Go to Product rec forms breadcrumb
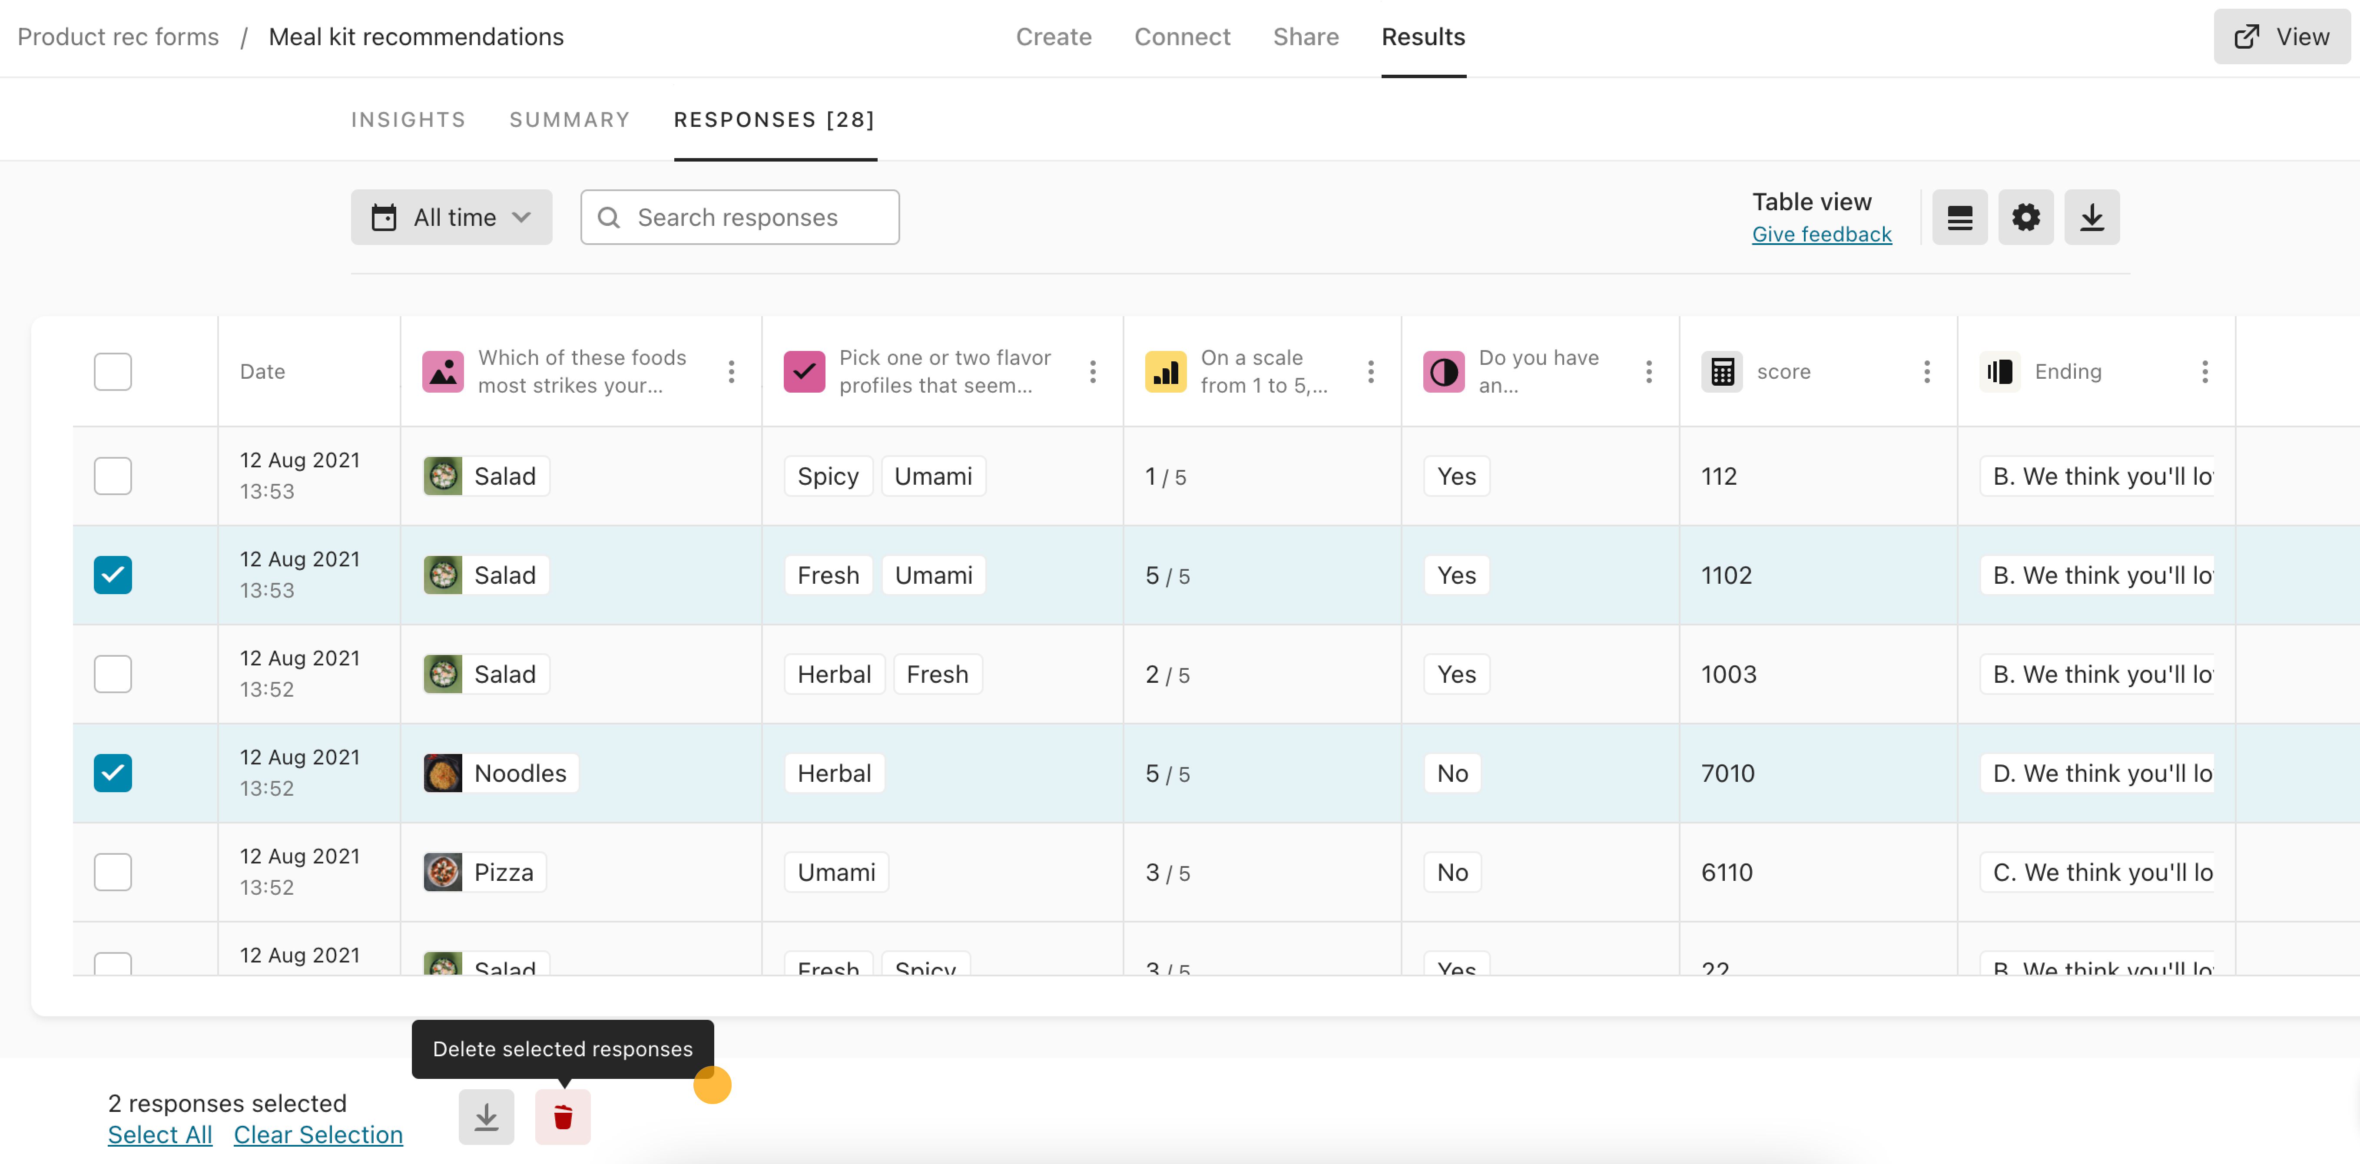The height and width of the screenshot is (1164, 2360). [118, 36]
